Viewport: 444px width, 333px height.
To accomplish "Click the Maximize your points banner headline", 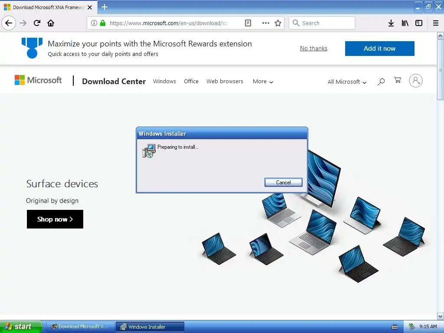I will click(150, 44).
